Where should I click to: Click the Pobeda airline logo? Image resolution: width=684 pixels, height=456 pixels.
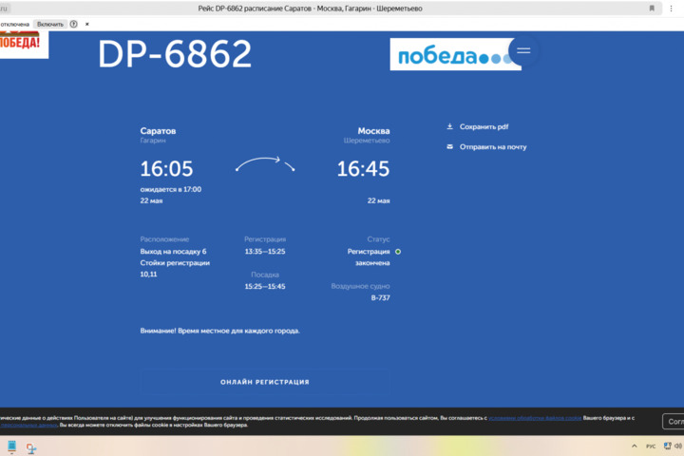pos(455,54)
